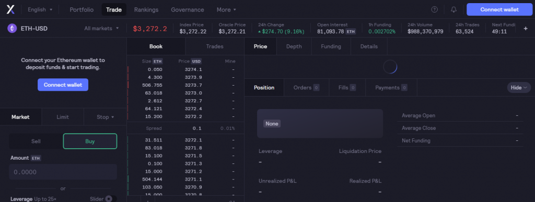Click bid order at price 3271.2
Image resolution: width=535 pixels, height=202 pixels.
click(x=185, y=171)
